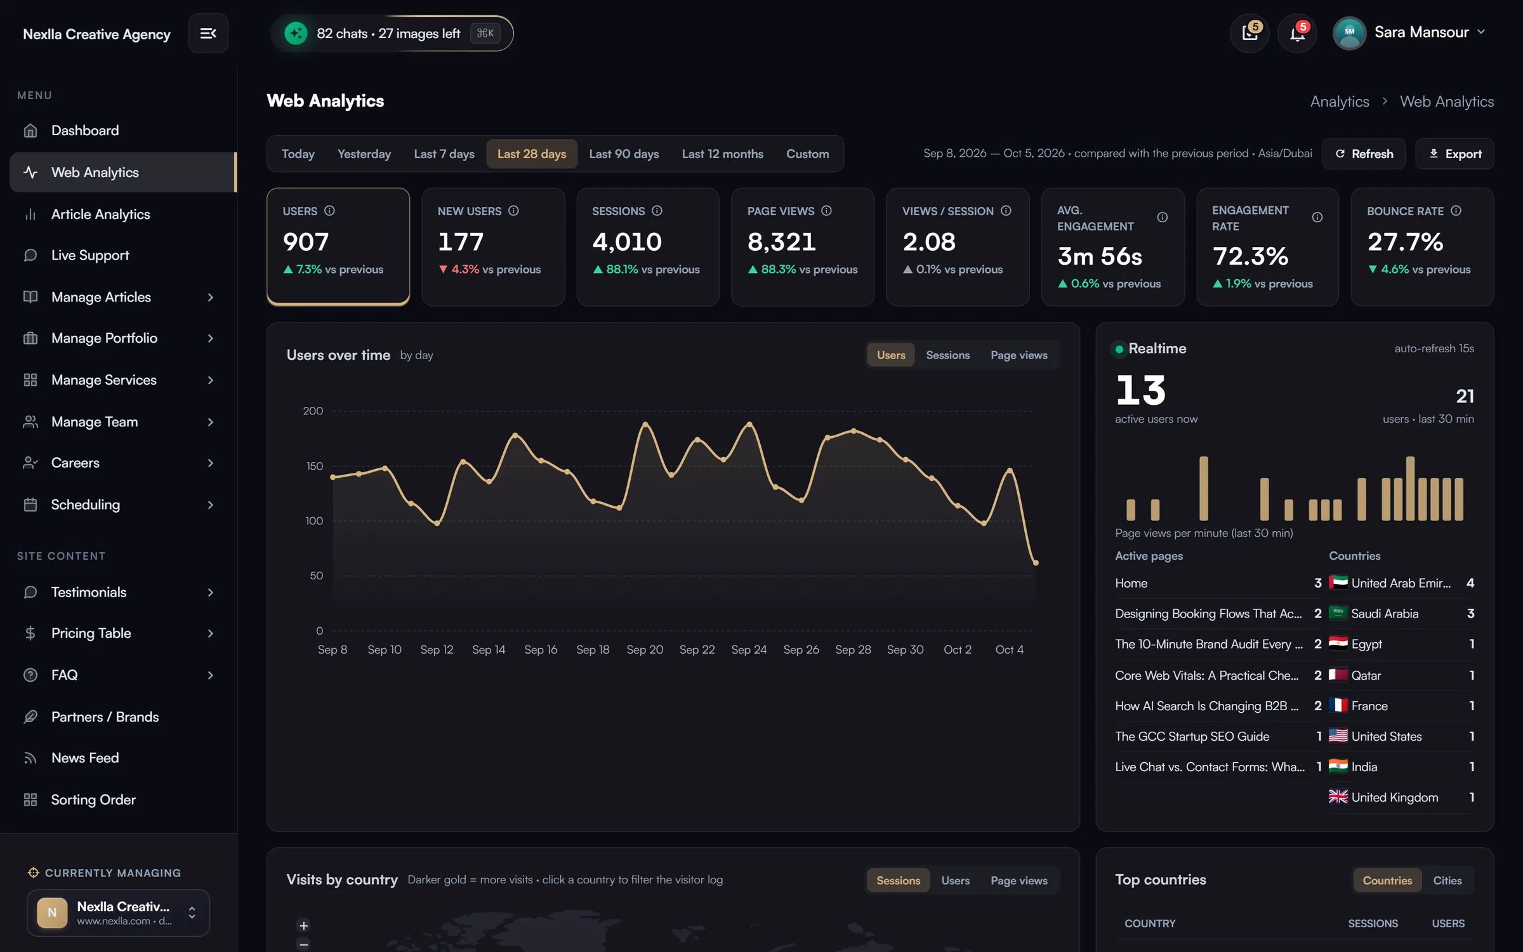Viewport: 1523px width, 952px height.
Task: Toggle Top countries to Cities view
Action: point(1447,880)
